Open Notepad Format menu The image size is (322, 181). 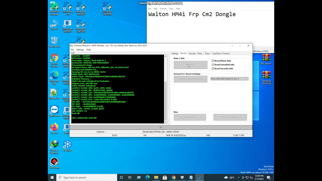click(163, 9)
